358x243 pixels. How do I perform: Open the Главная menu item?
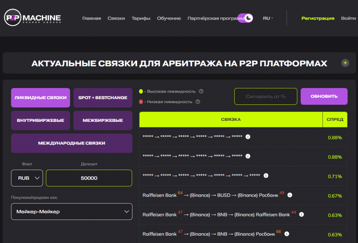(x=92, y=18)
